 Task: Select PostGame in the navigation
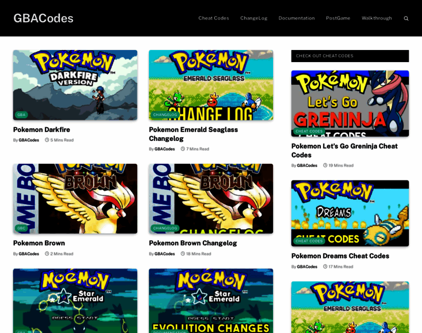click(338, 18)
